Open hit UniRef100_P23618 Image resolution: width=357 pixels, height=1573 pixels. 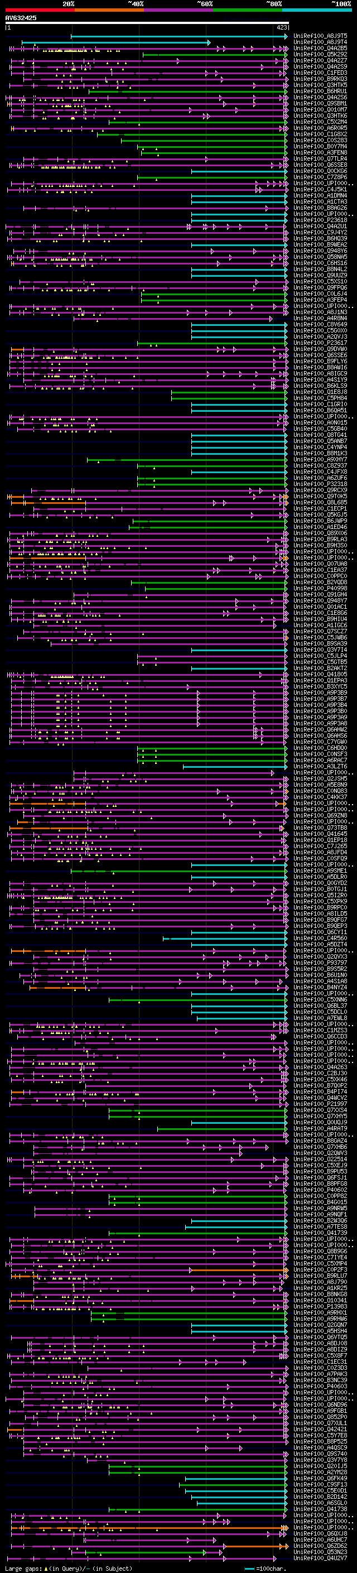320,220
